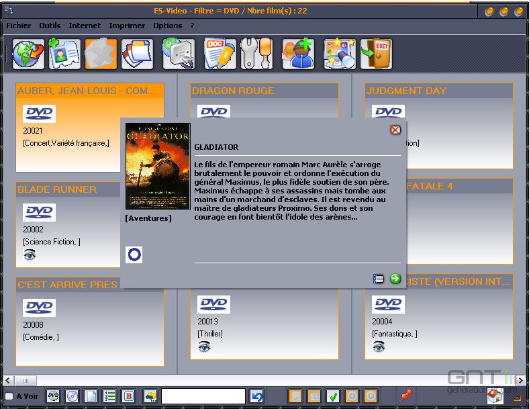Image resolution: width=529 pixels, height=409 pixels.
Task: Click the house home icon at bottom right
Action: point(495,396)
